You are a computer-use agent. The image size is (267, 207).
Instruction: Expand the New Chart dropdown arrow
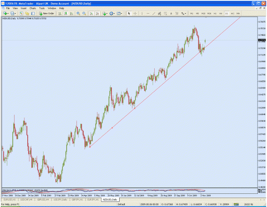pos(8,14)
